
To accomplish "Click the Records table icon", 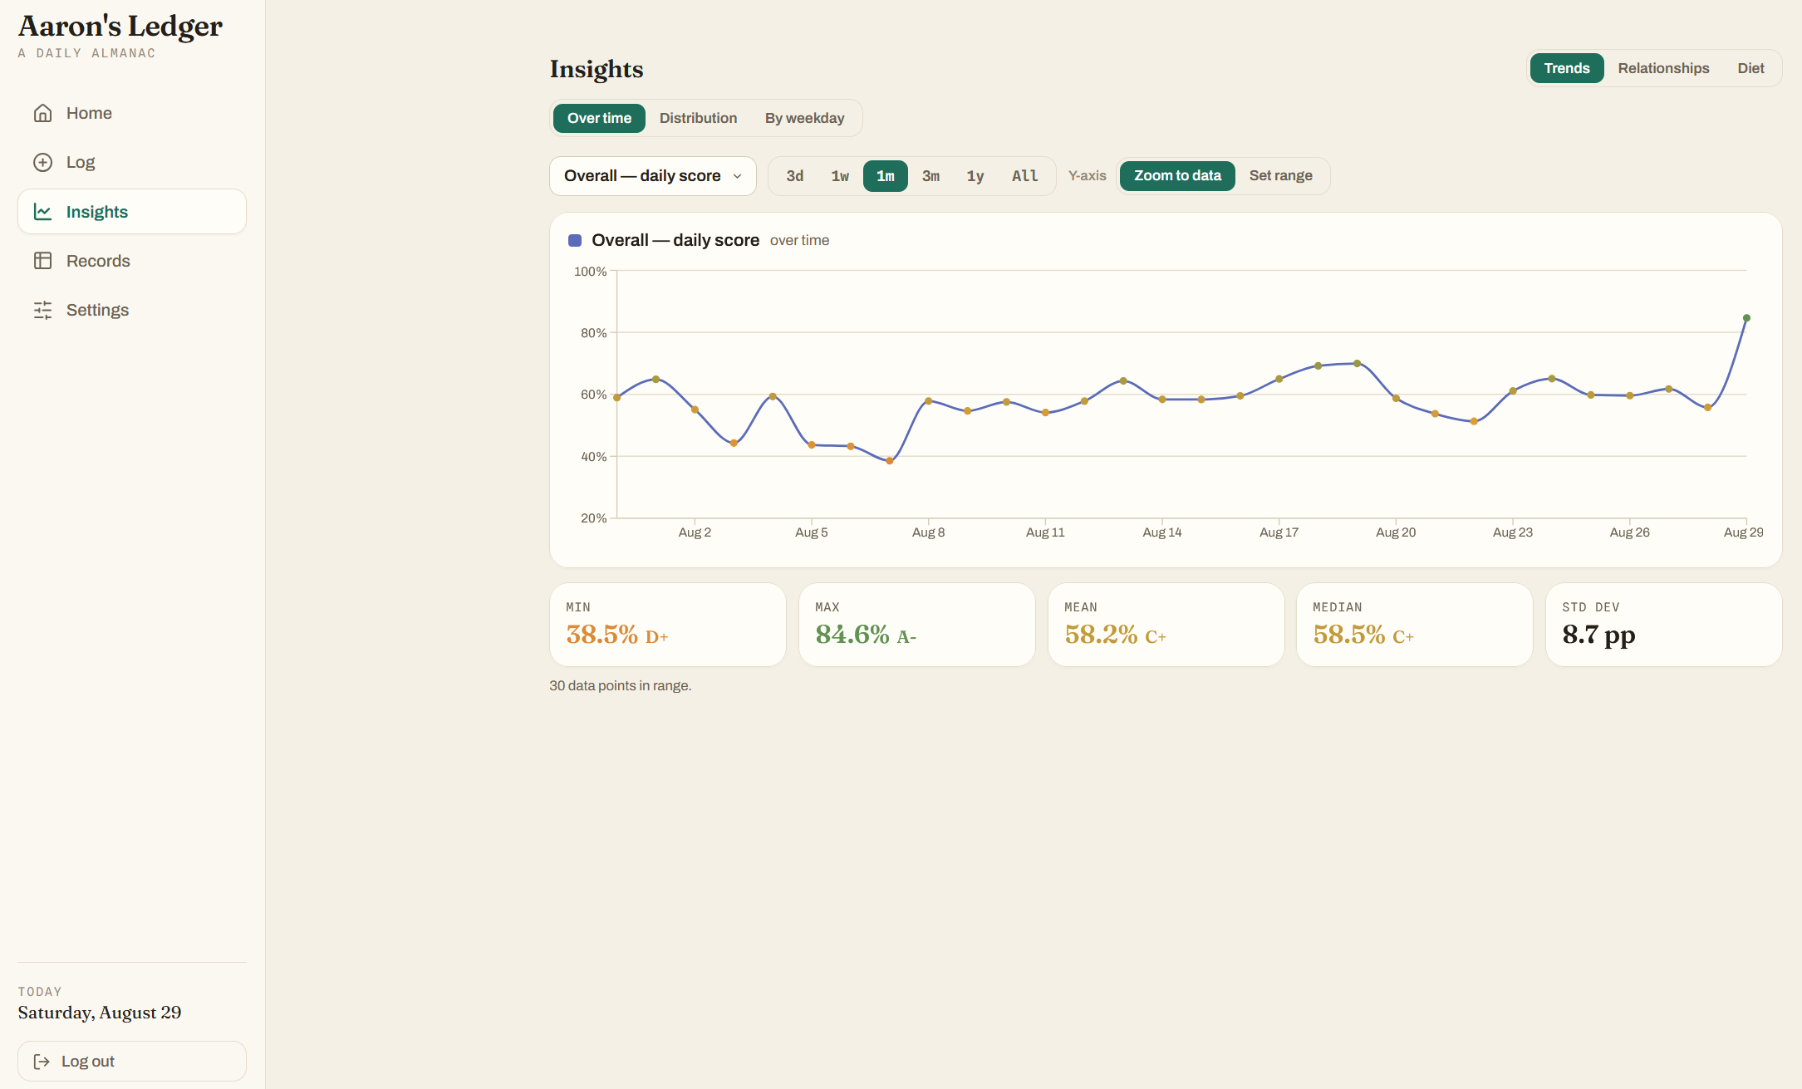I will pyautogui.click(x=42, y=261).
